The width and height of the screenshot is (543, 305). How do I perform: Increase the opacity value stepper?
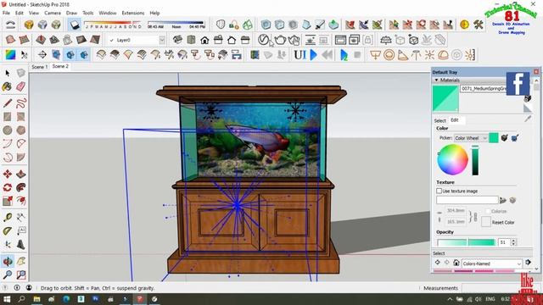click(x=513, y=241)
